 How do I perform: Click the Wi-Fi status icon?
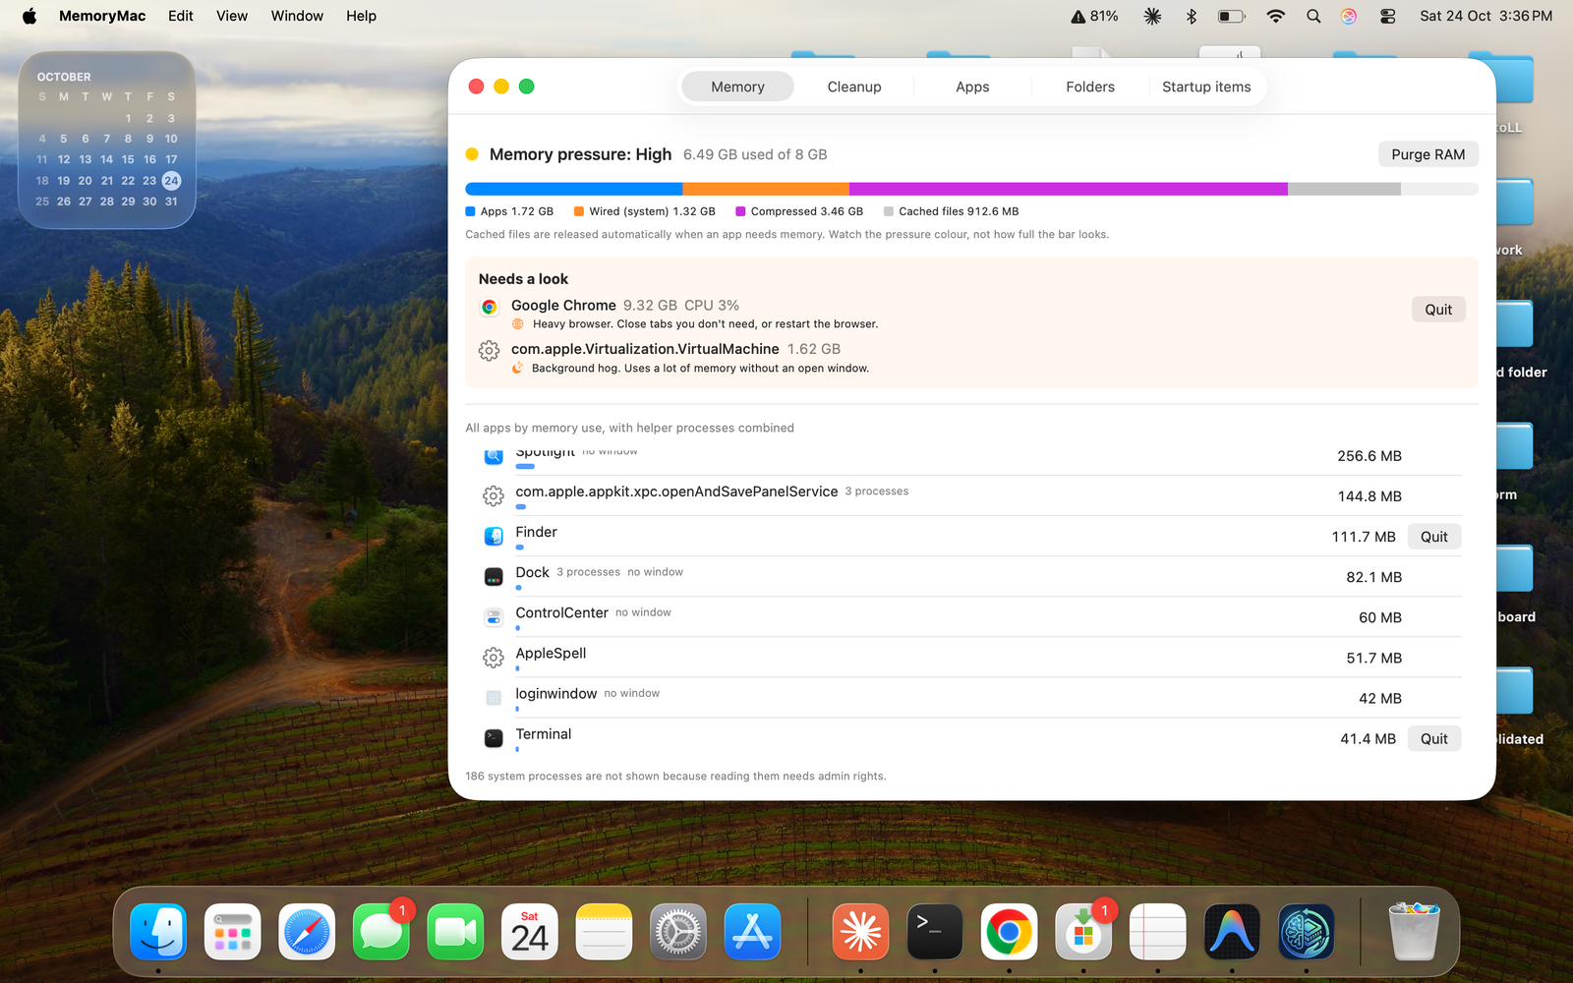(x=1275, y=16)
